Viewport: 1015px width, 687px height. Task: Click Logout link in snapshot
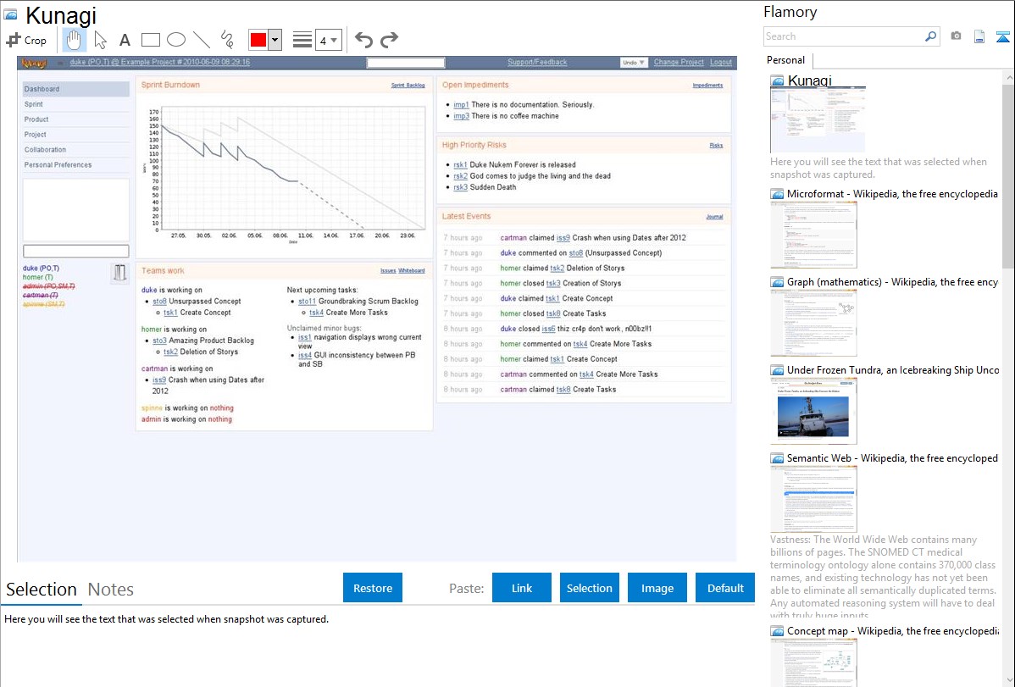(721, 62)
